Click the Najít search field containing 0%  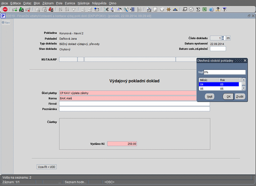click(225, 72)
